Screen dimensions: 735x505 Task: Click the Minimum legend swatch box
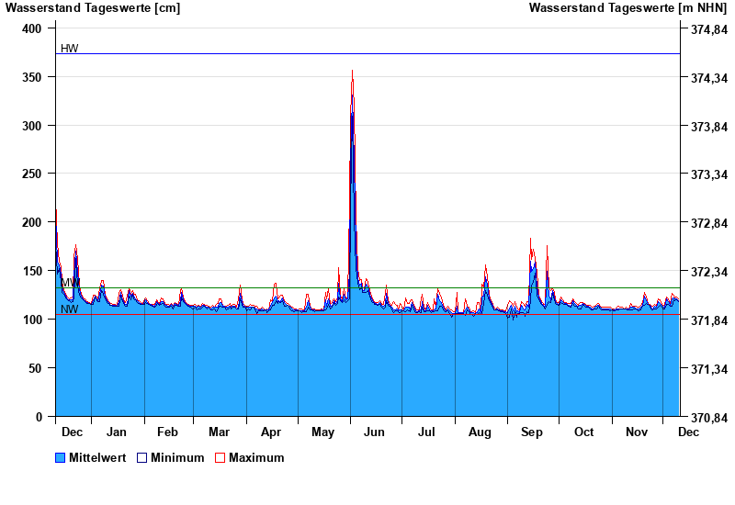tap(142, 457)
